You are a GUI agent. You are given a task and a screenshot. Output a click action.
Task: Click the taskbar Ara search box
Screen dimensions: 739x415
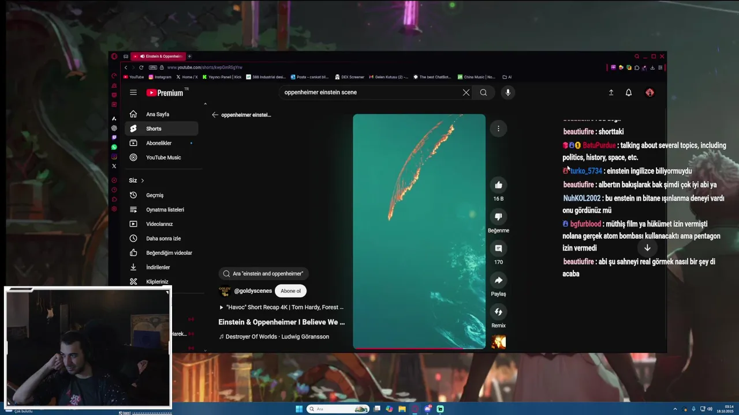pos(338,409)
